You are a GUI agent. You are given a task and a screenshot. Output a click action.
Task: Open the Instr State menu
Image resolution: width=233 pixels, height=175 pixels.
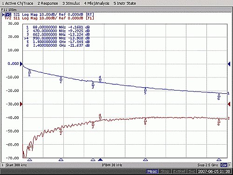(125, 3)
